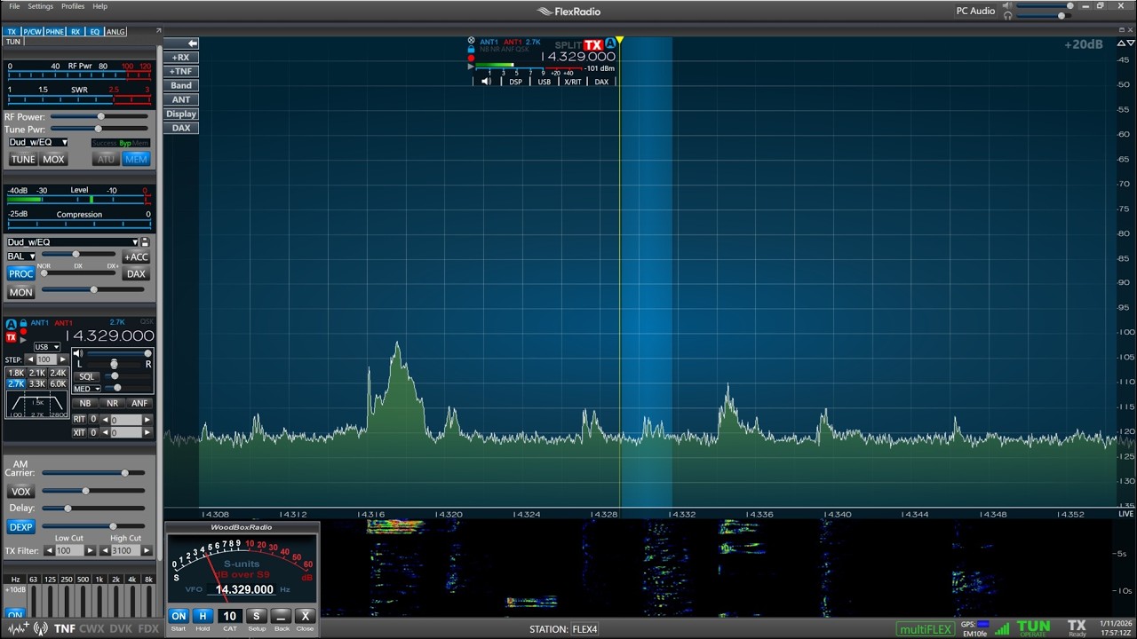The height and width of the screenshot is (639, 1137).
Task: Switch to the EQ panel tab
Action: pyautogui.click(x=95, y=32)
